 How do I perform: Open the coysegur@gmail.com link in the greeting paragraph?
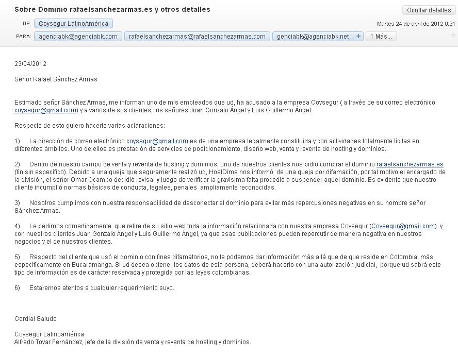click(45, 110)
